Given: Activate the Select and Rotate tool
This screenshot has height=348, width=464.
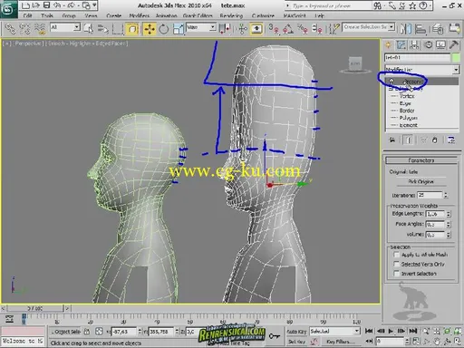Looking at the screenshot, I should pos(163,29).
